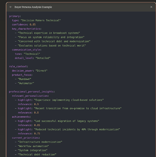The width and height of the screenshot is (156, 157).
Task: Select 'Led successful migration of legacy systems'
Action: (x=67, y=121)
